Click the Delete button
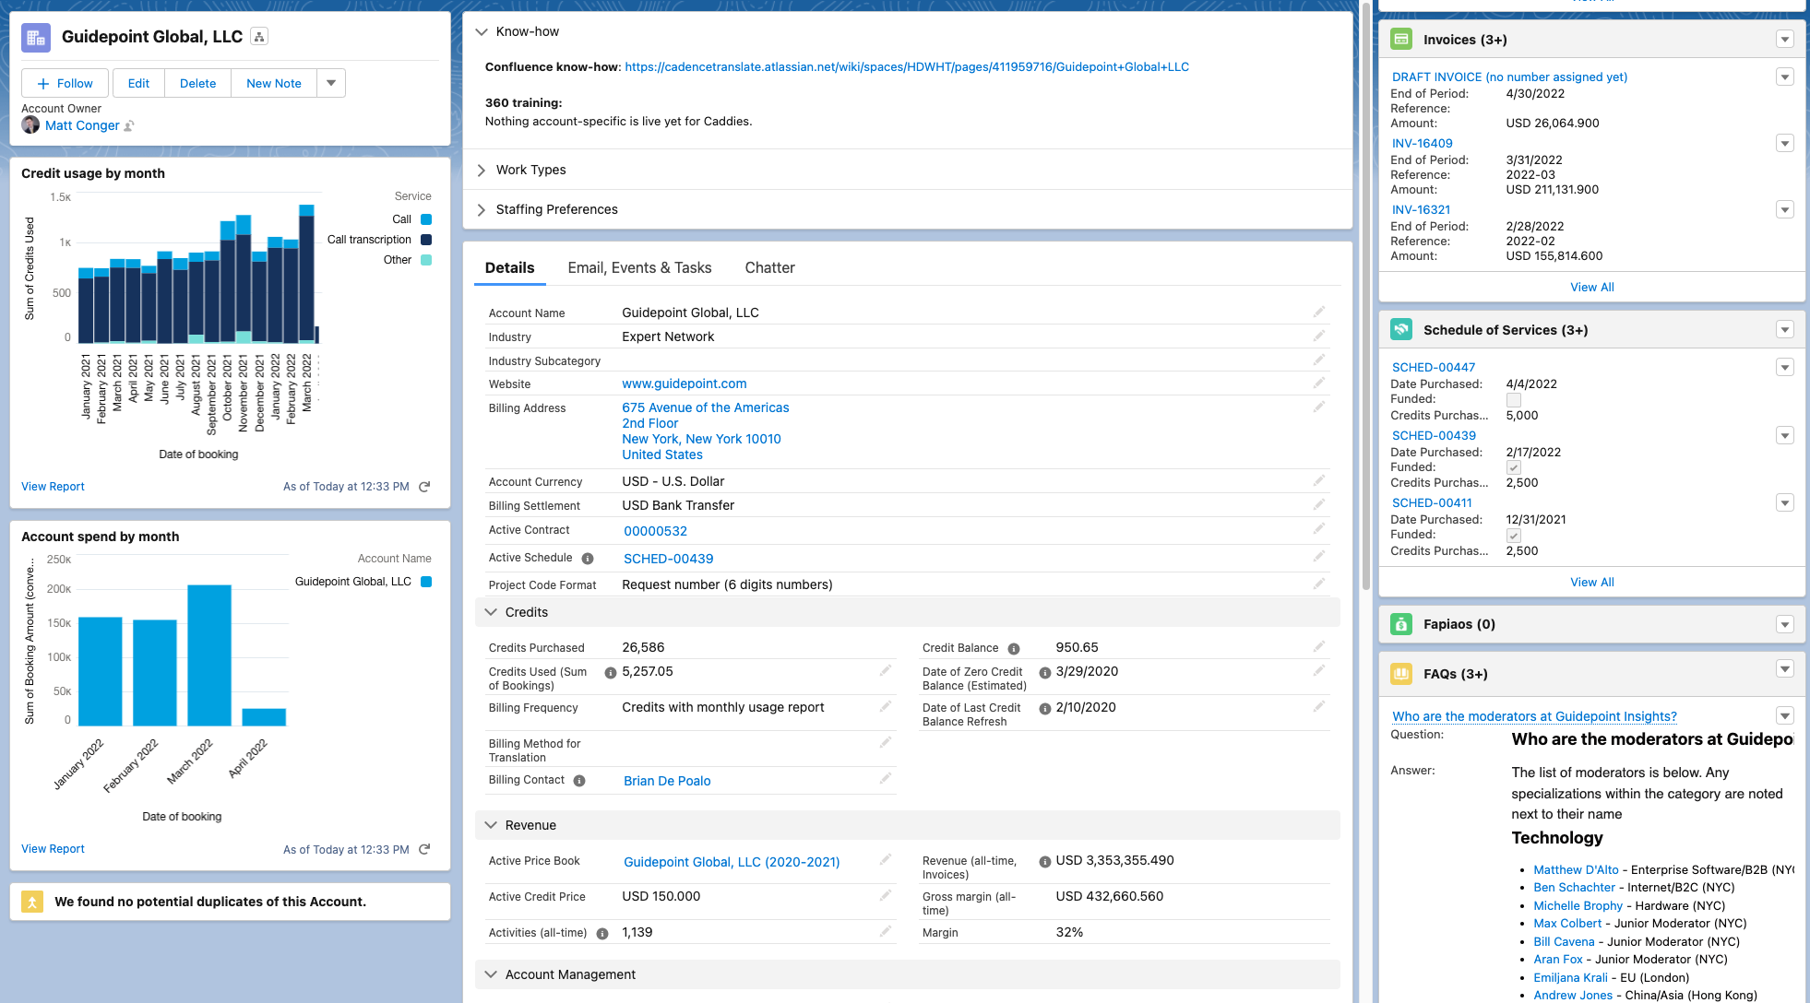Screen dimensions: 1810x1003 (197, 83)
